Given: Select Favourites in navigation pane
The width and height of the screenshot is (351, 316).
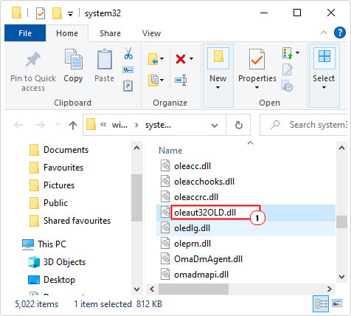Looking at the screenshot, I should coord(63,168).
